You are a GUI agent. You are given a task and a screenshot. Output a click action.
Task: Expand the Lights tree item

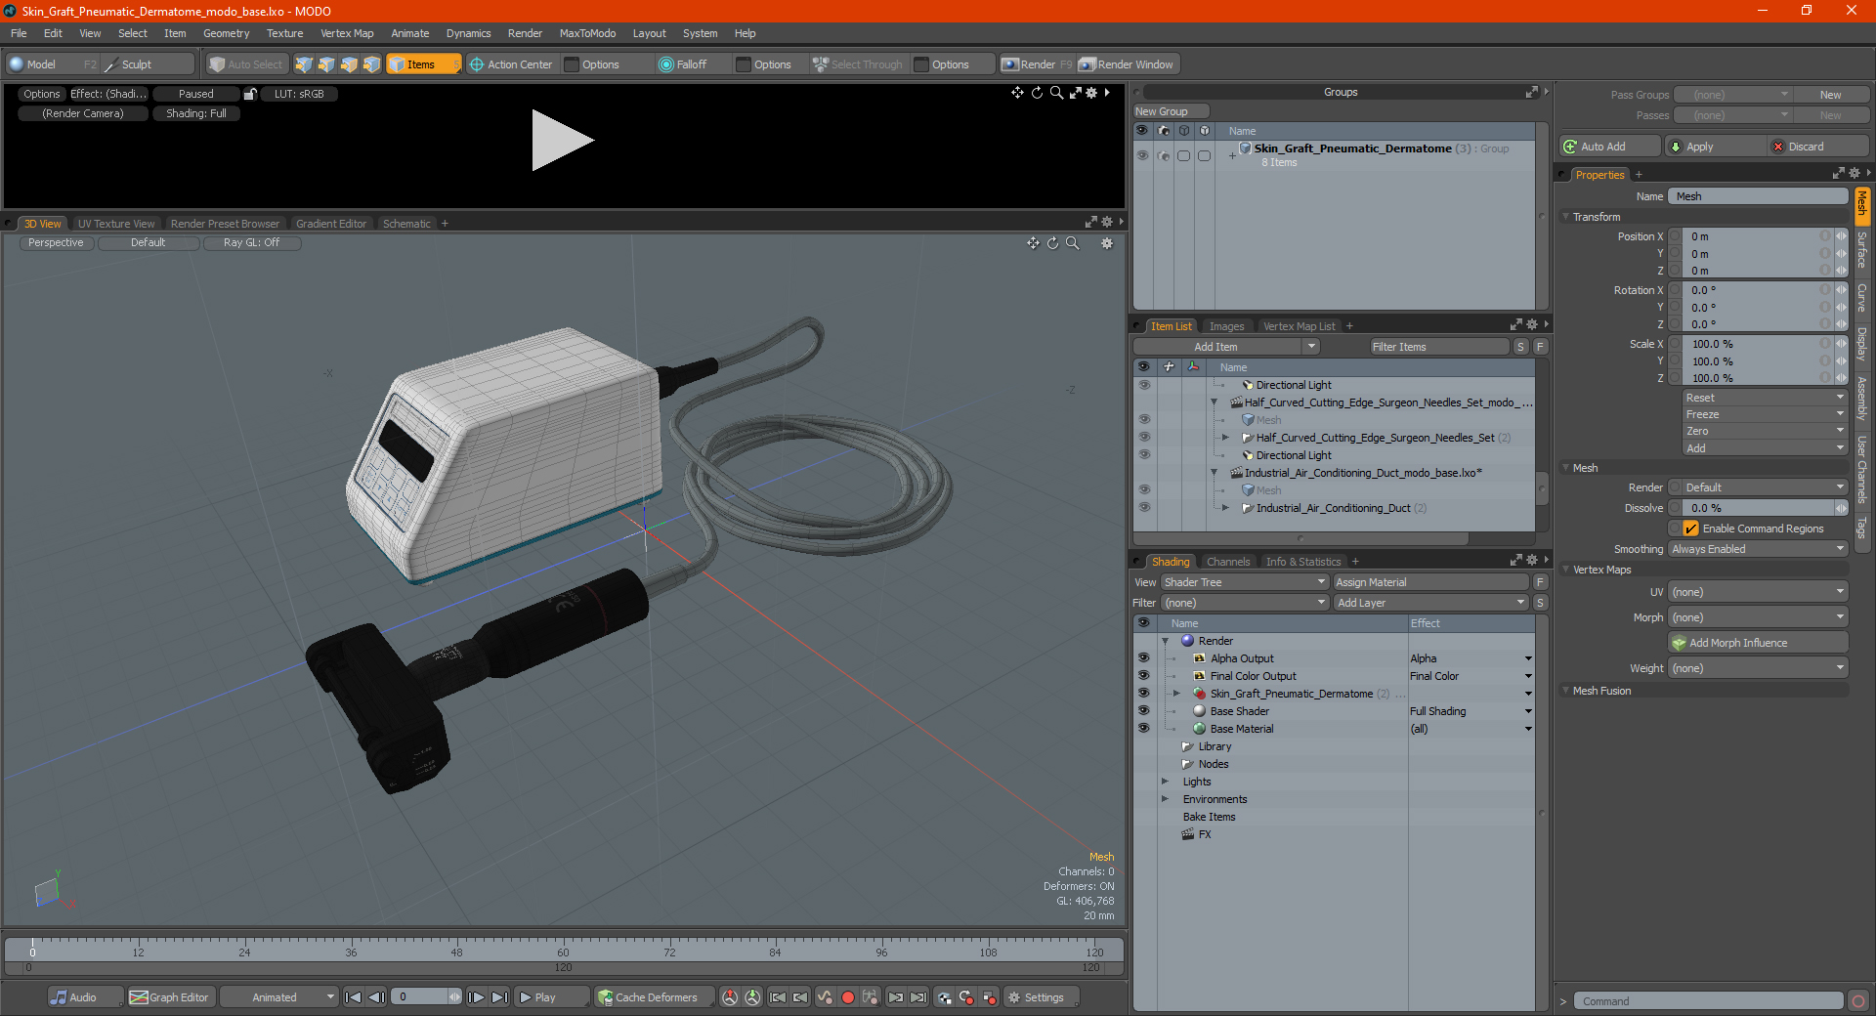pyautogui.click(x=1165, y=782)
